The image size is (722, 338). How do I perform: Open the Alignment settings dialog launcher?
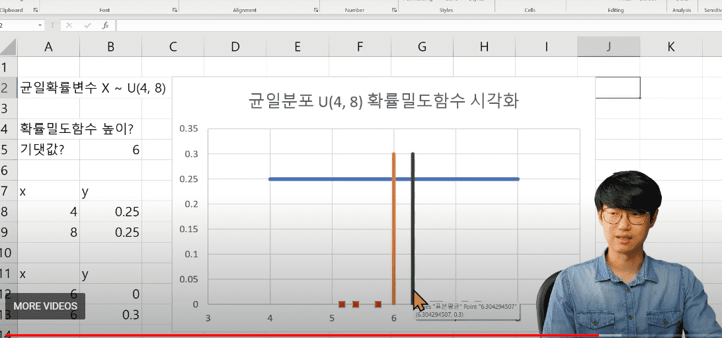pyautogui.click(x=316, y=10)
